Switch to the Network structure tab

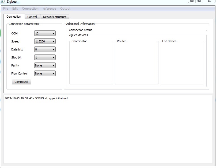tap(55, 17)
